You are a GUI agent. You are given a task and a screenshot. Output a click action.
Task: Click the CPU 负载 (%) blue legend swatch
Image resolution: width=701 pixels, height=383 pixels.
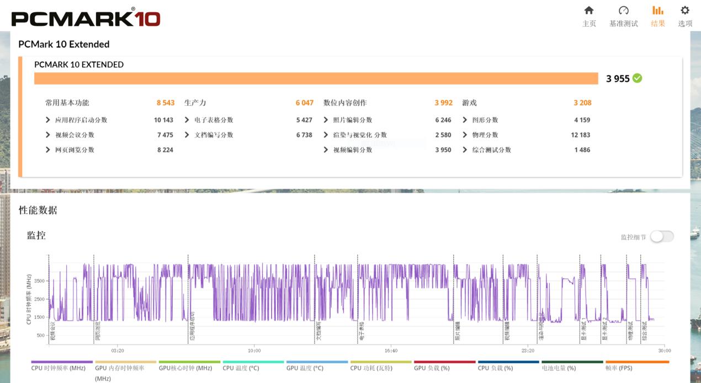508,362
